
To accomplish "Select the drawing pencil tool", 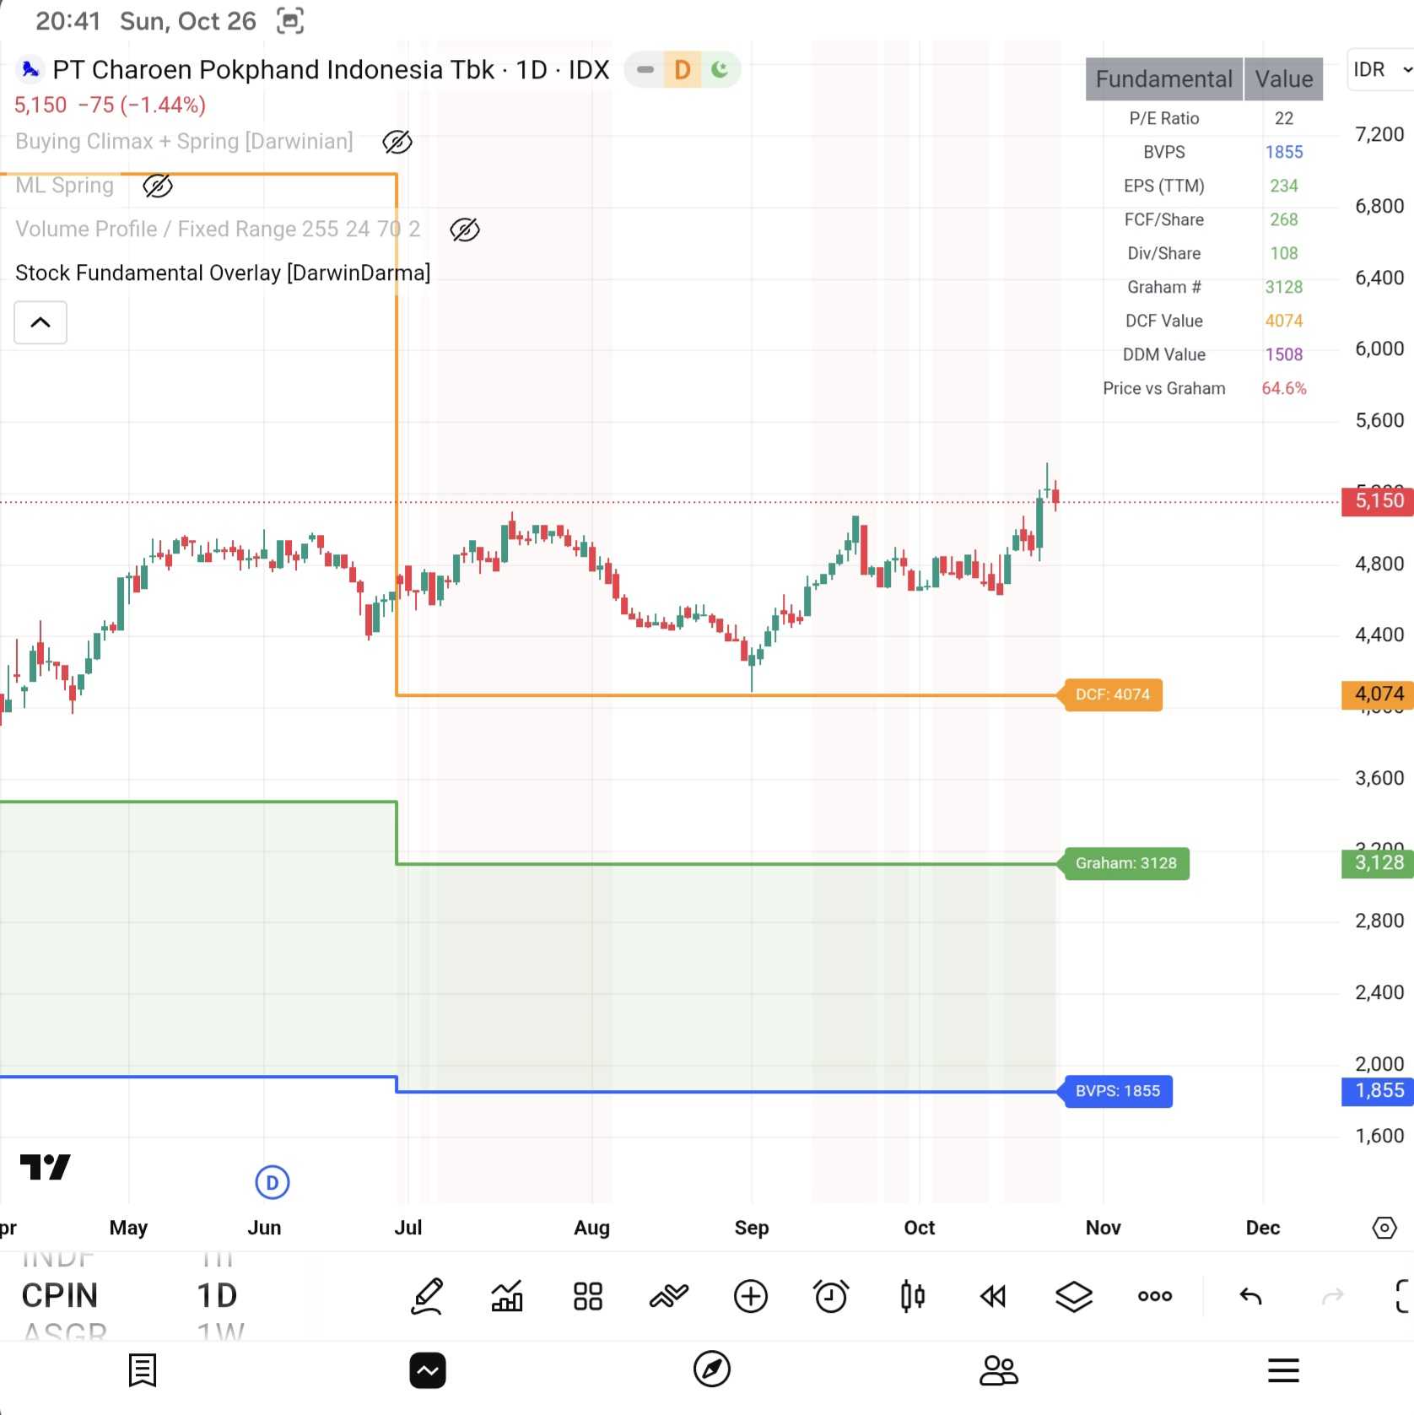I will [427, 1296].
